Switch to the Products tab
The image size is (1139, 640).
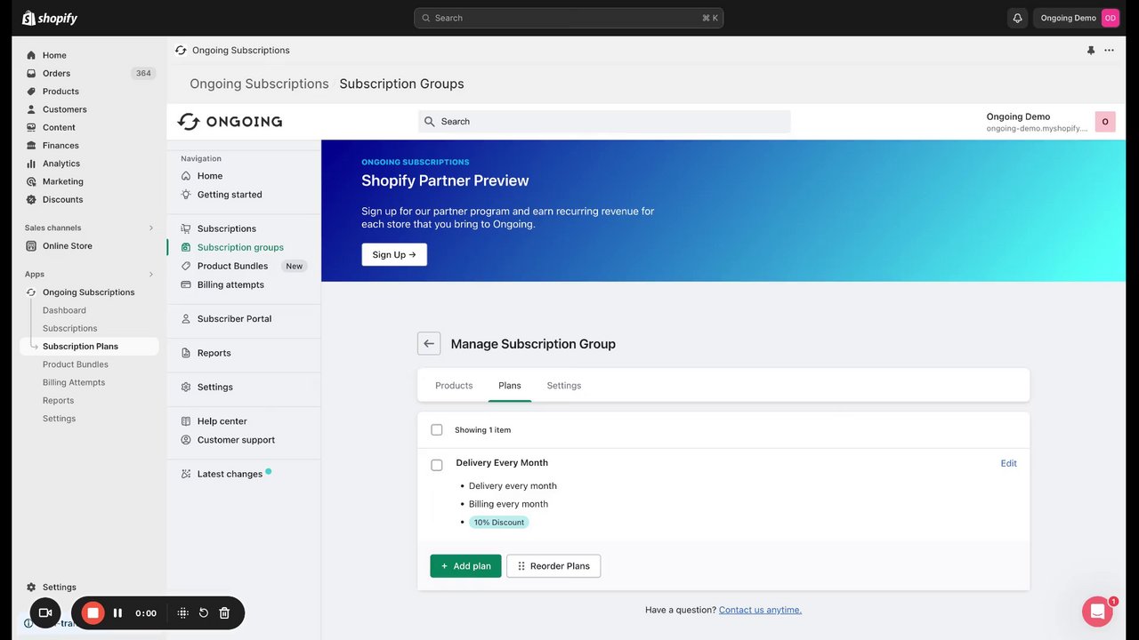click(454, 386)
